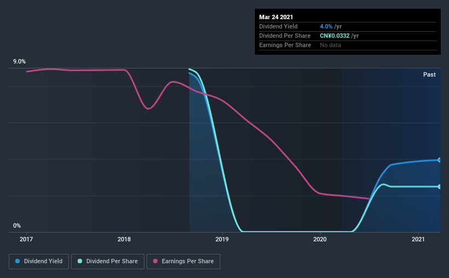Click the 4.0% dividend yield value in tooltip
The image size is (449, 278).
(x=326, y=26)
